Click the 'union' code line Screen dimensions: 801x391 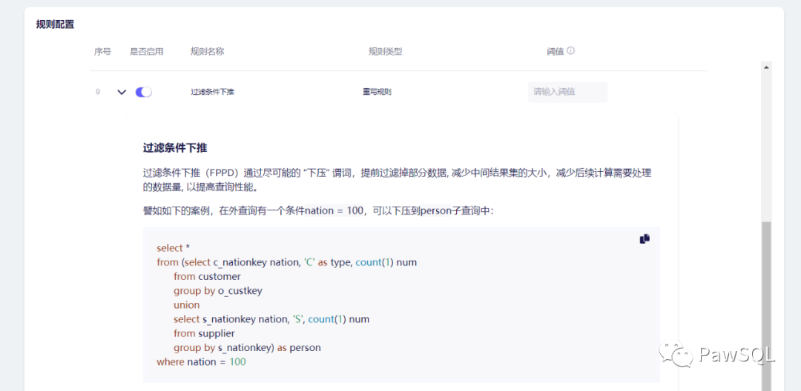186,305
